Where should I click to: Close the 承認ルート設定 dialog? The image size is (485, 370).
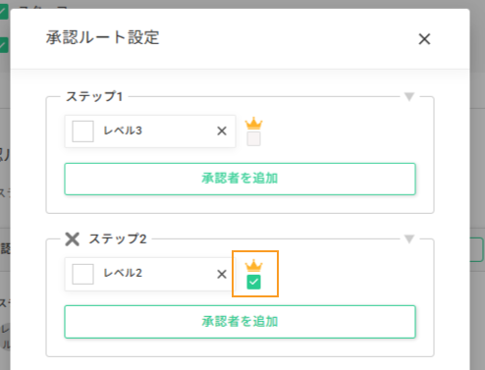(x=424, y=39)
